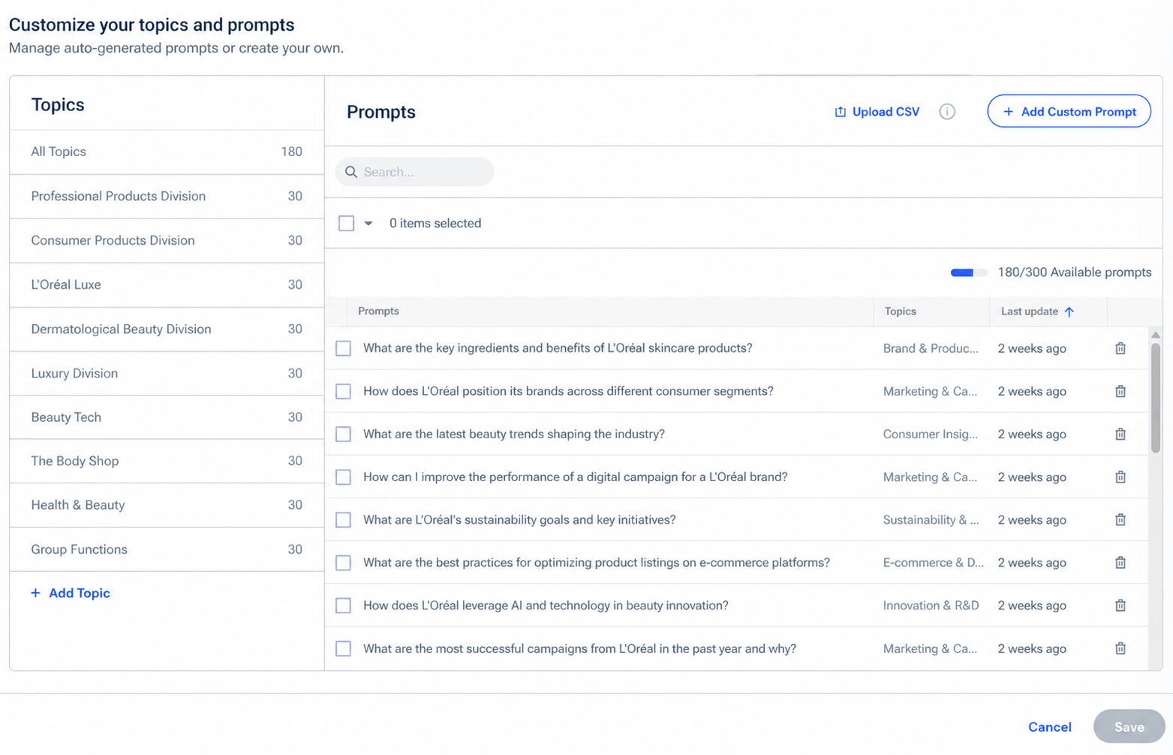Select The Body Shop topic
Screen dimensions: 1173x755
coord(167,461)
